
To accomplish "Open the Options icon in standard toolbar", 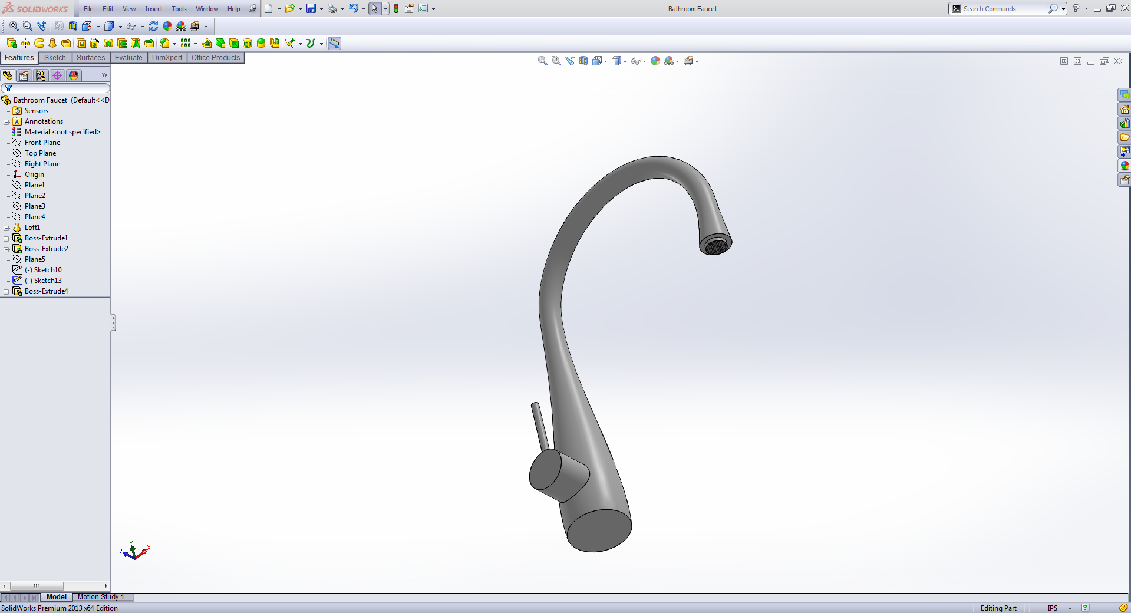I will click(423, 8).
